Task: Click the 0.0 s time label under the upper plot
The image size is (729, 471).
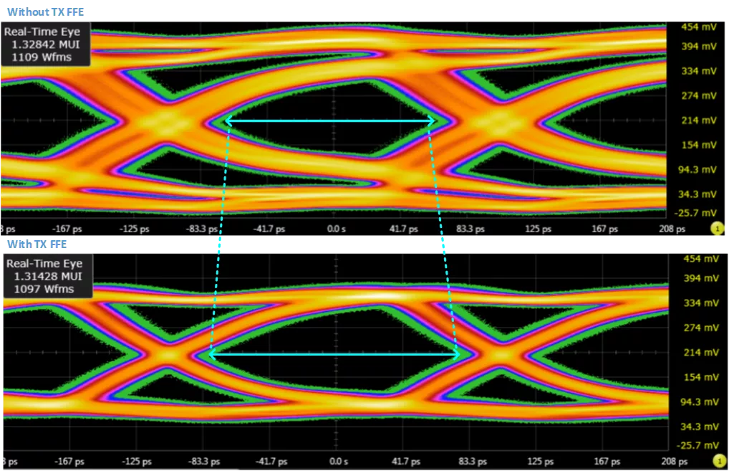Action: (336, 229)
